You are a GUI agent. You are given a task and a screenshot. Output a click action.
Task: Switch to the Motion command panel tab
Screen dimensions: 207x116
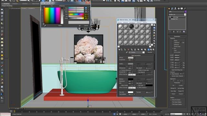point(179,9)
